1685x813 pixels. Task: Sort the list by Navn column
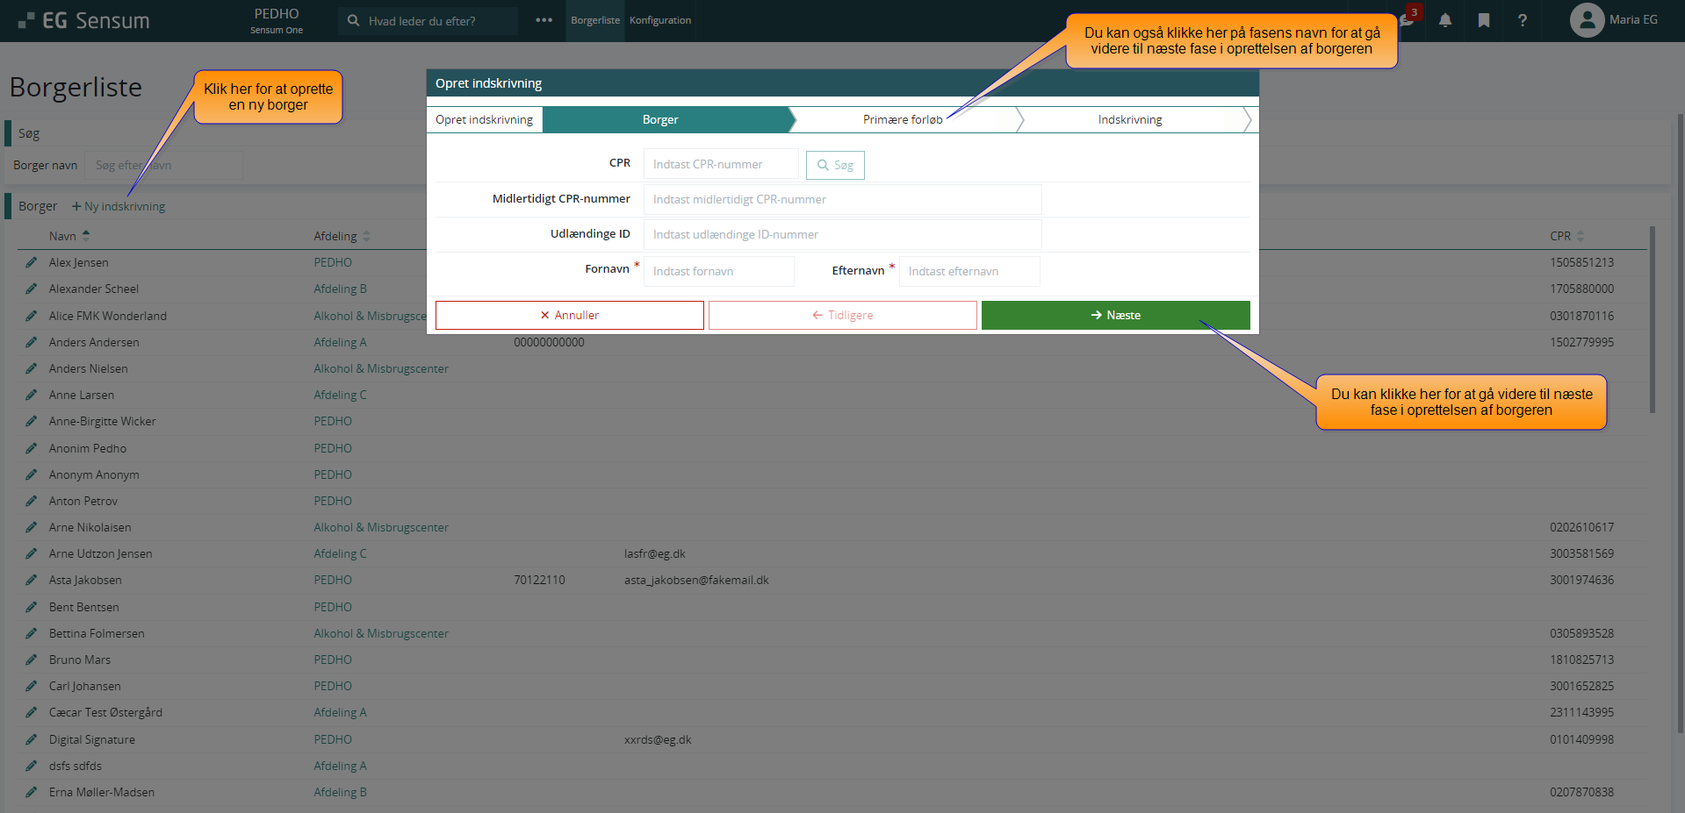point(63,236)
